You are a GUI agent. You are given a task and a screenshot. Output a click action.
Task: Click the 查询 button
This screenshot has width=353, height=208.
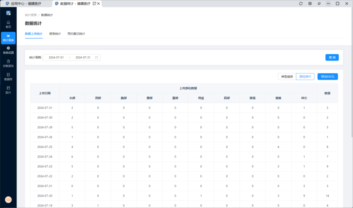coord(332,57)
